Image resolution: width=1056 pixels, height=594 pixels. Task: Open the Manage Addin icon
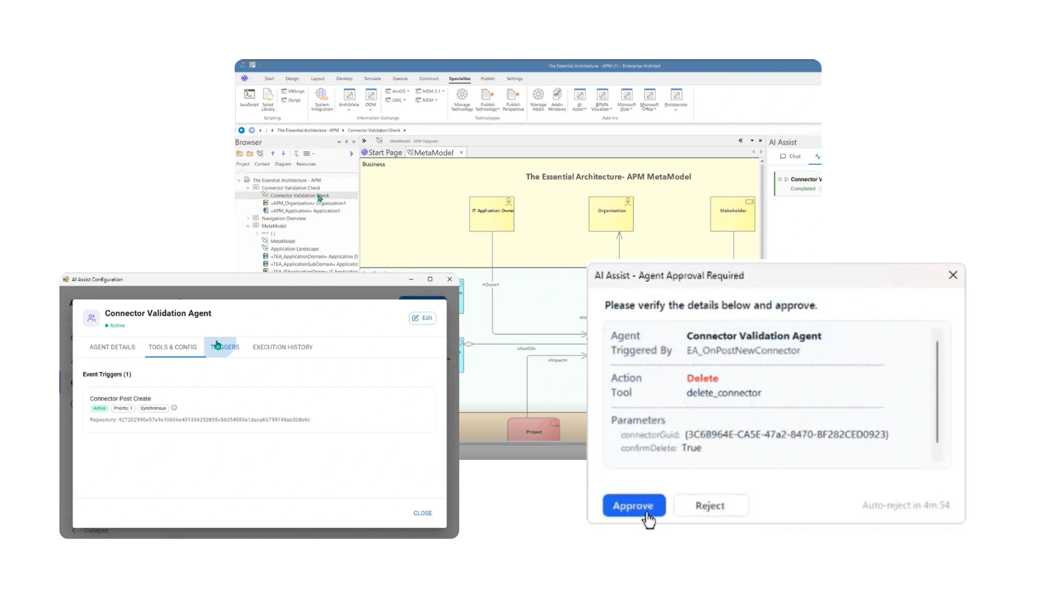coord(538,95)
